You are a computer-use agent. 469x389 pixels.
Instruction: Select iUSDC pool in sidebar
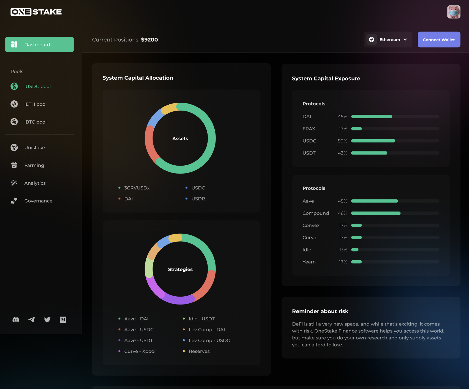(x=37, y=86)
